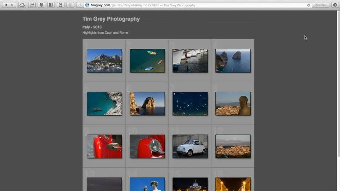Click the vertical page scrollbar
Image resolution: width=340 pixels, height=191 pixels.
[x=339, y=83]
